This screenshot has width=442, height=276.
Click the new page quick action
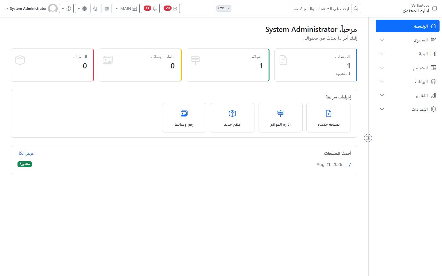point(328,118)
